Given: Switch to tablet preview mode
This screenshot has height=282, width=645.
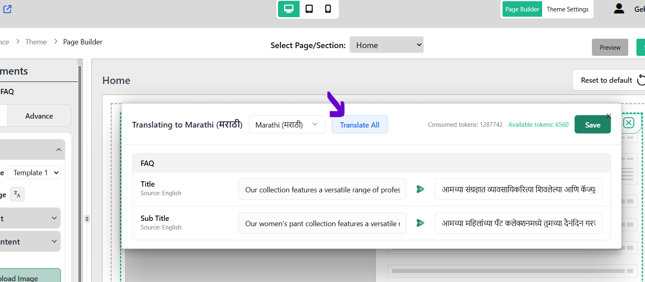Looking at the screenshot, I should pyautogui.click(x=309, y=9).
